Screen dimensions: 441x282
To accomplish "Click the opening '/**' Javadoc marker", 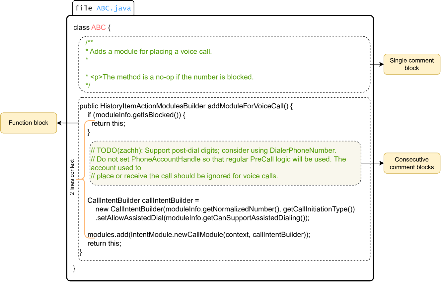I will click(89, 42).
